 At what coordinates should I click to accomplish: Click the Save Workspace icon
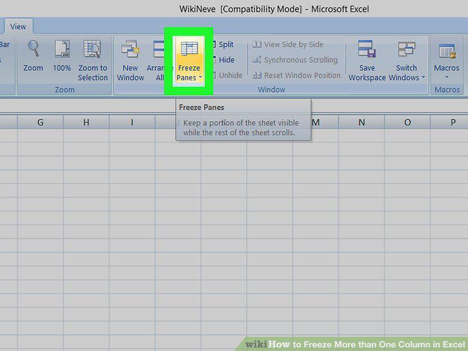coord(367,49)
